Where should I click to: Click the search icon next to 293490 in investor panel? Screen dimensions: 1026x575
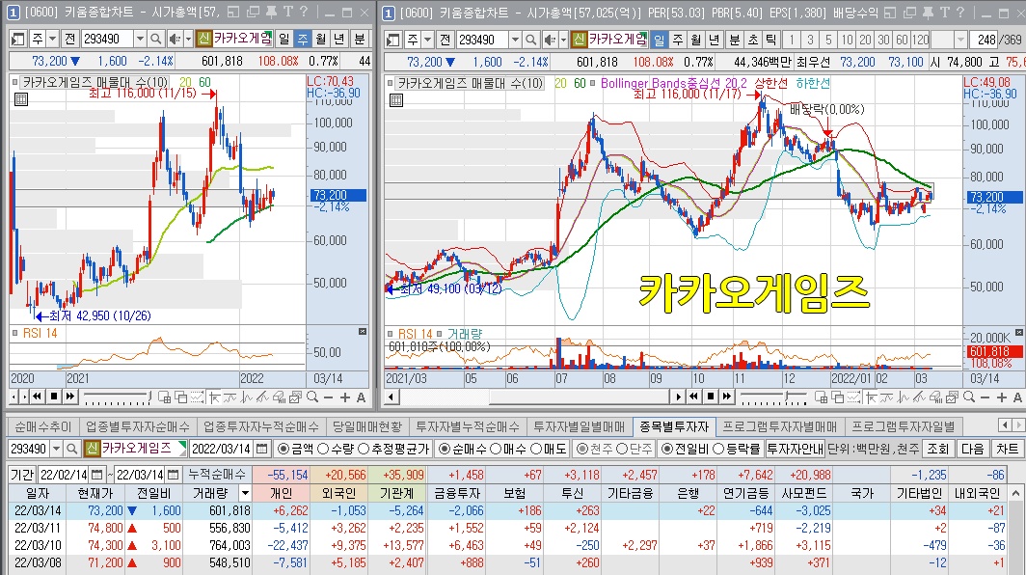point(72,449)
